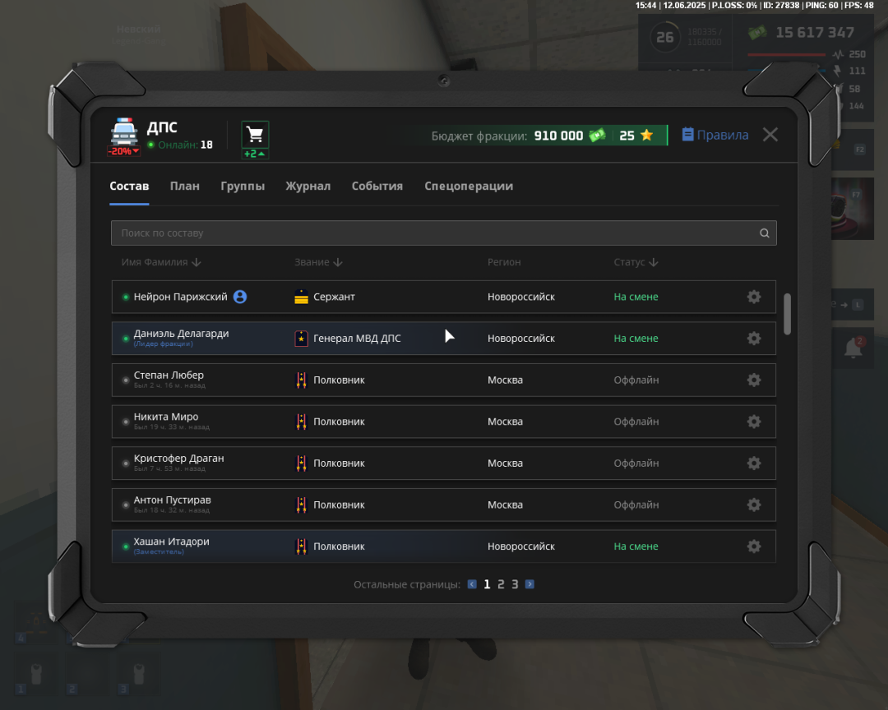The width and height of the screenshot is (888, 710).
Task: Switch to the План tab
Action: pyautogui.click(x=185, y=187)
